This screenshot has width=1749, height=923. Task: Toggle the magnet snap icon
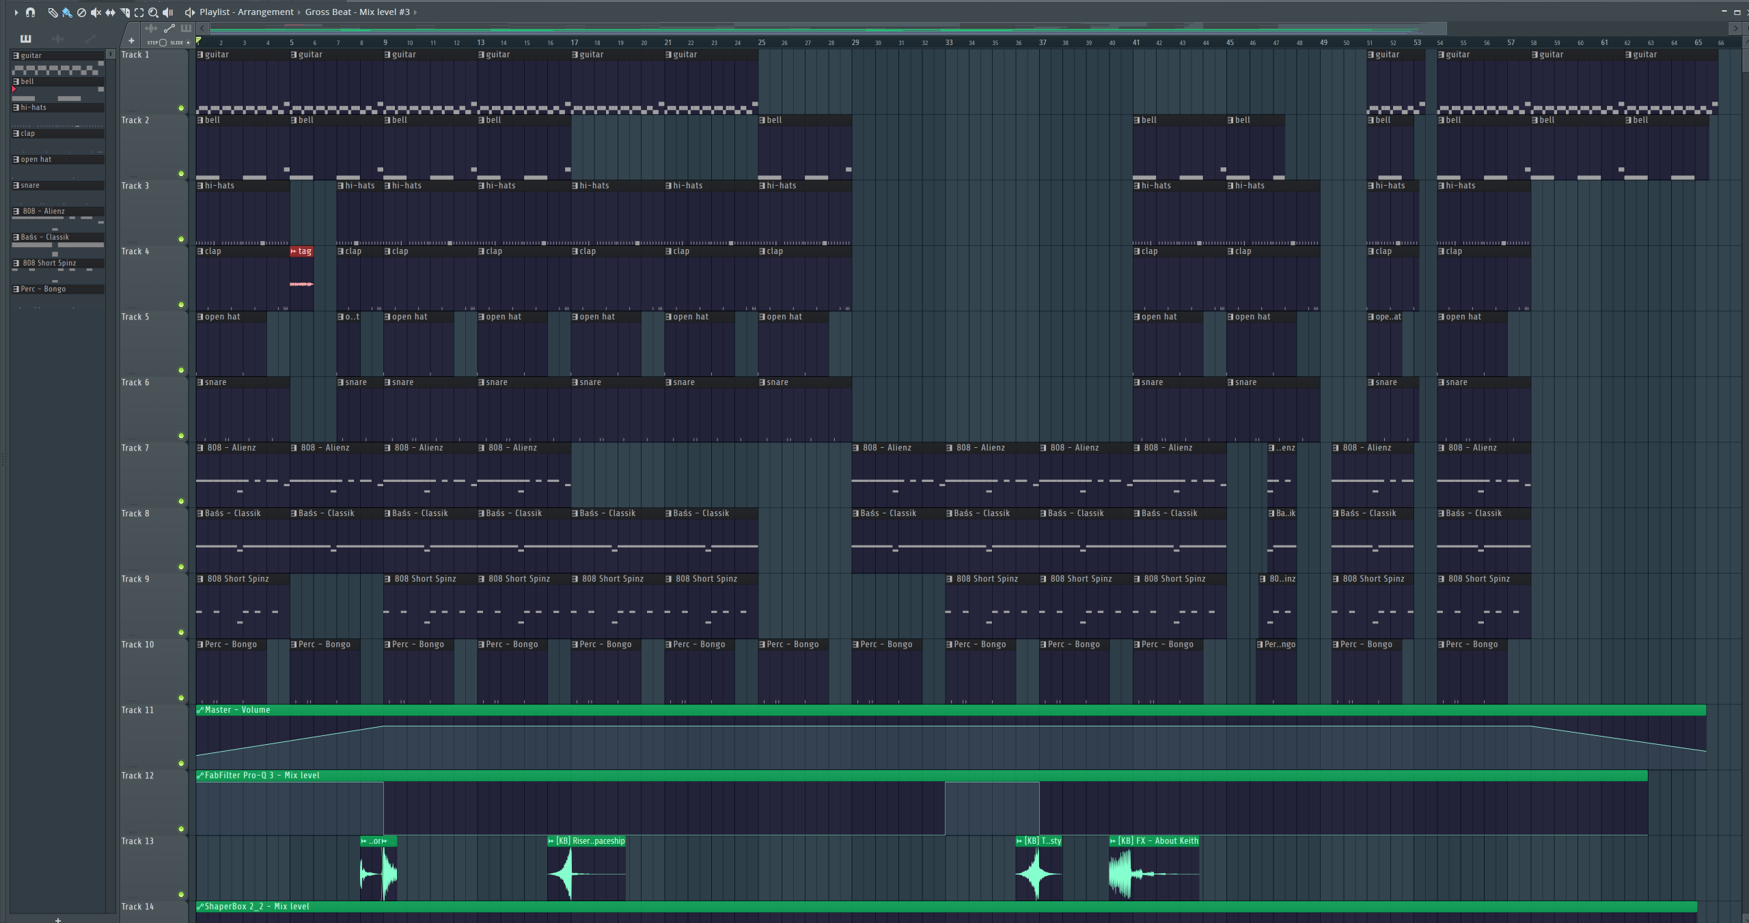[x=30, y=12]
